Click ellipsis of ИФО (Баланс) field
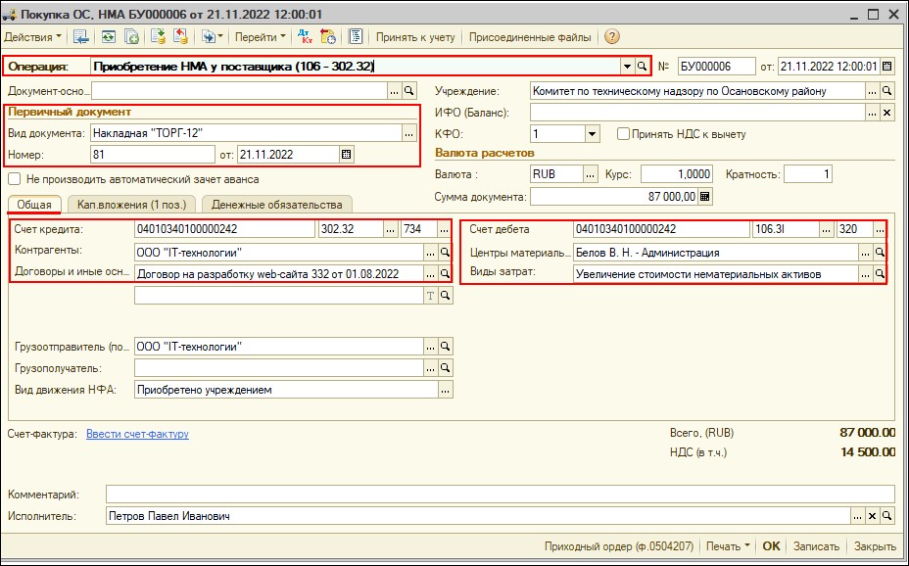The width and height of the screenshot is (909, 566). (x=872, y=113)
